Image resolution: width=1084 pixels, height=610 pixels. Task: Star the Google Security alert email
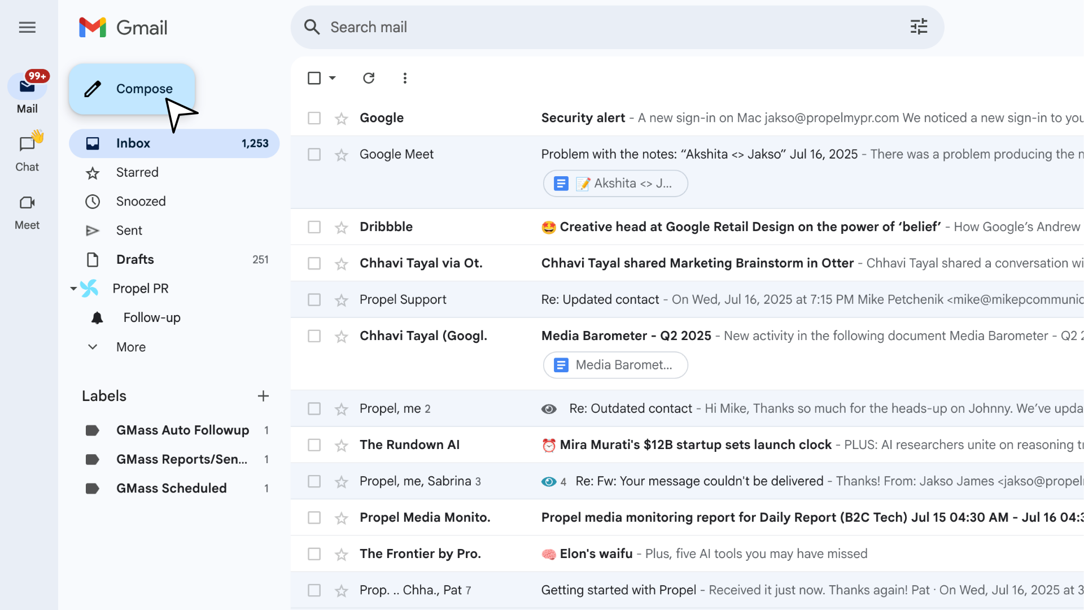pos(341,118)
